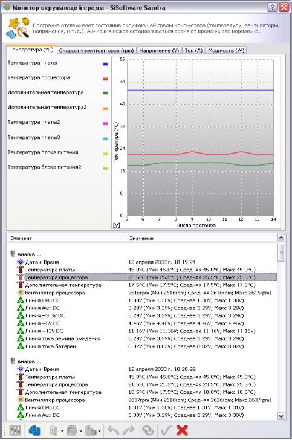Click the red swatch for Температура процессора
The image size is (292, 440).
[x=105, y=79]
